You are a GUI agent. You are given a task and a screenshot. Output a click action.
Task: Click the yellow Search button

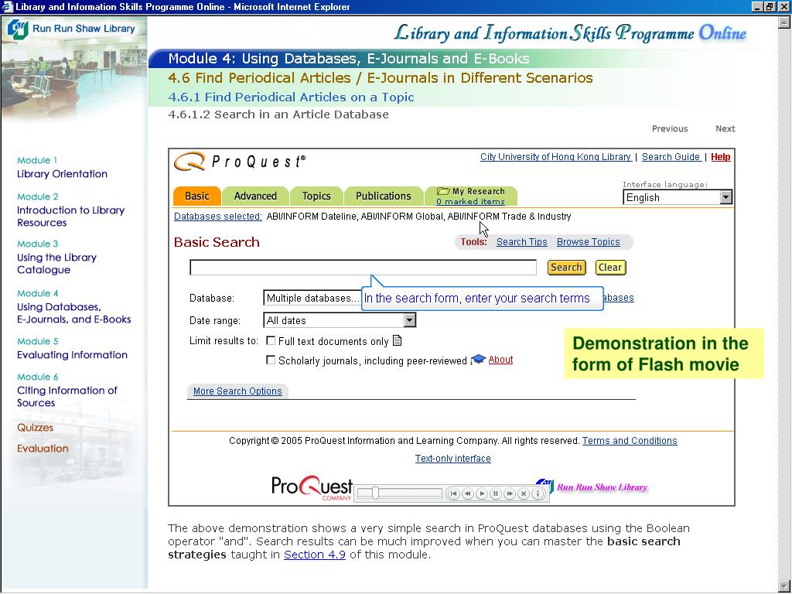pyautogui.click(x=566, y=267)
